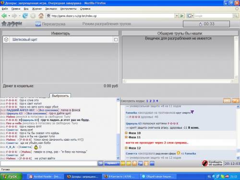Click the third orange chat toolbar icon

coord(134,163)
